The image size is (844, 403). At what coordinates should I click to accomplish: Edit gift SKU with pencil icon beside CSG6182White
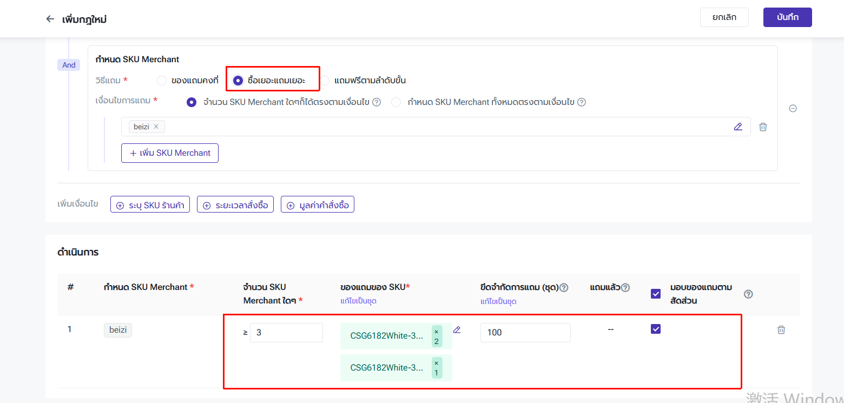coord(457,330)
